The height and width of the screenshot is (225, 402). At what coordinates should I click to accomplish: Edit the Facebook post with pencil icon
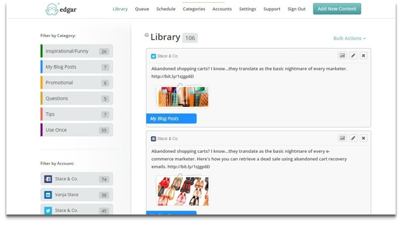pyautogui.click(x=353, y=138)
